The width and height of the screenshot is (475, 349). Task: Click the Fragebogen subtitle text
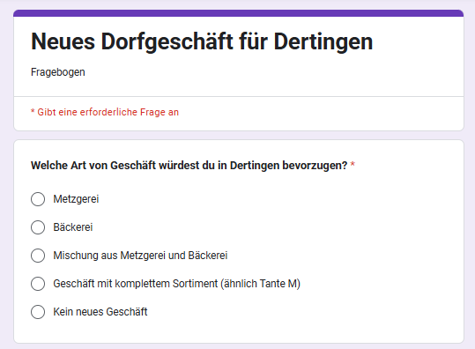tap(58, 72)
